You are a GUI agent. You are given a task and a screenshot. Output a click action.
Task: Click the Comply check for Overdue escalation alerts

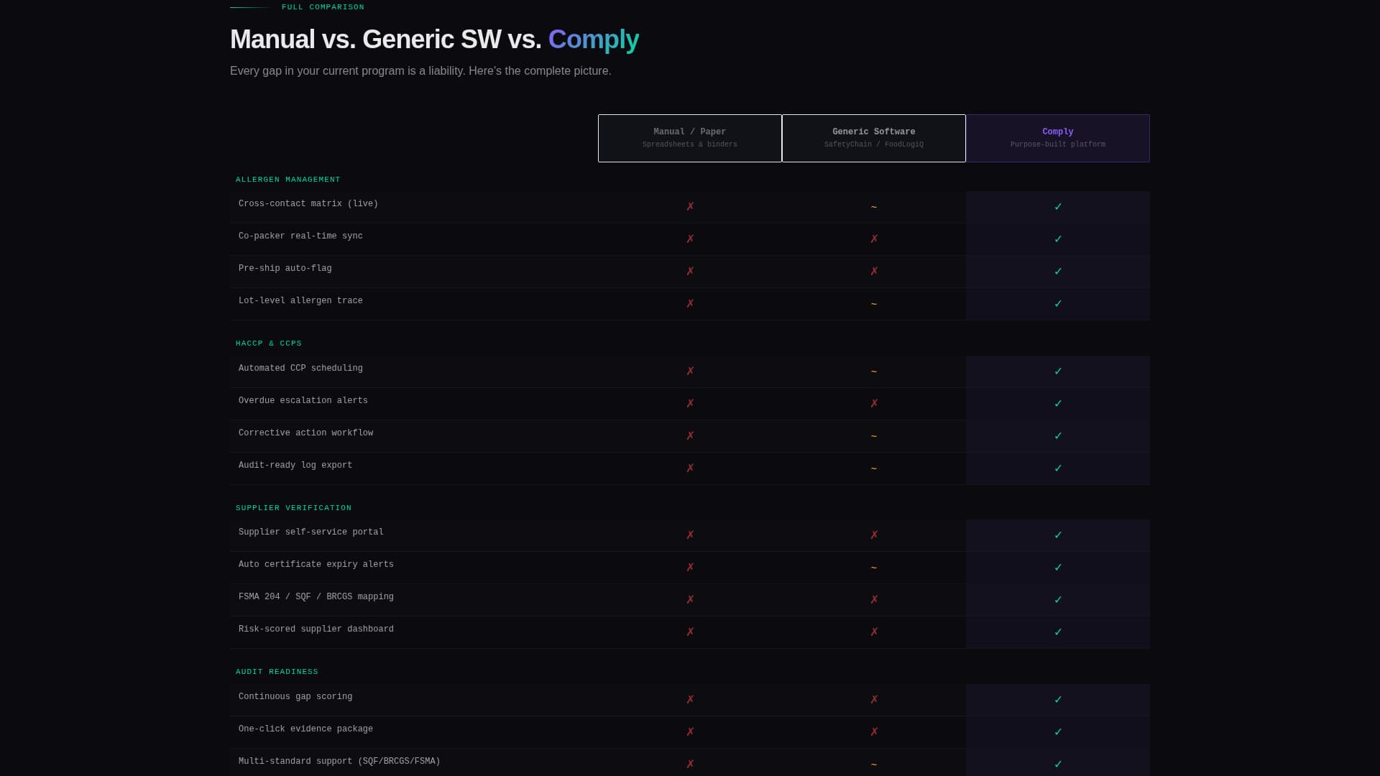point(1058,404)
